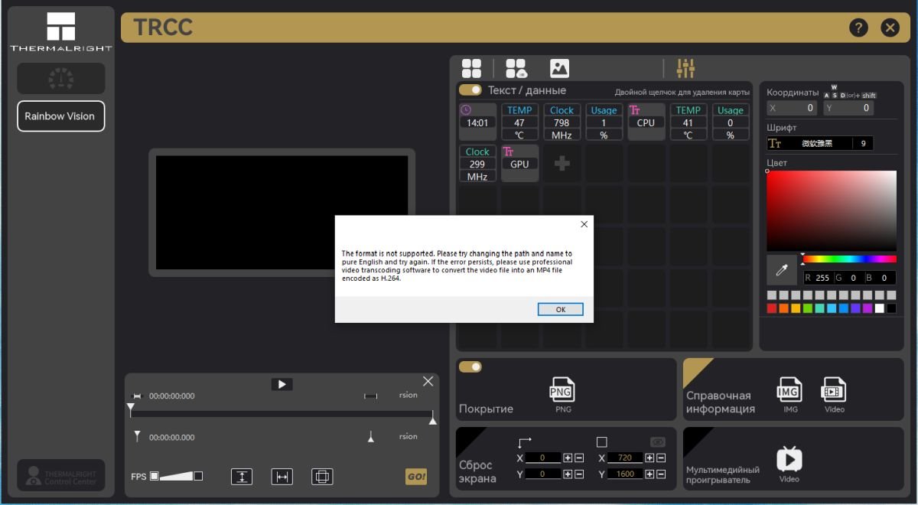This screenshot has width=918, height=505.
Task: Open Thermalright Control Center in sidebar
Action: (60, 476)
